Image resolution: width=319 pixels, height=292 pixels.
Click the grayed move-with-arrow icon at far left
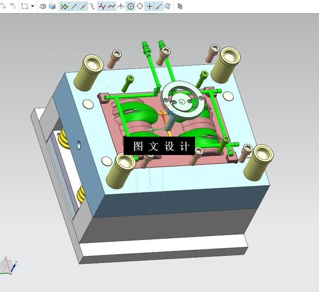[x=3, y=6]
